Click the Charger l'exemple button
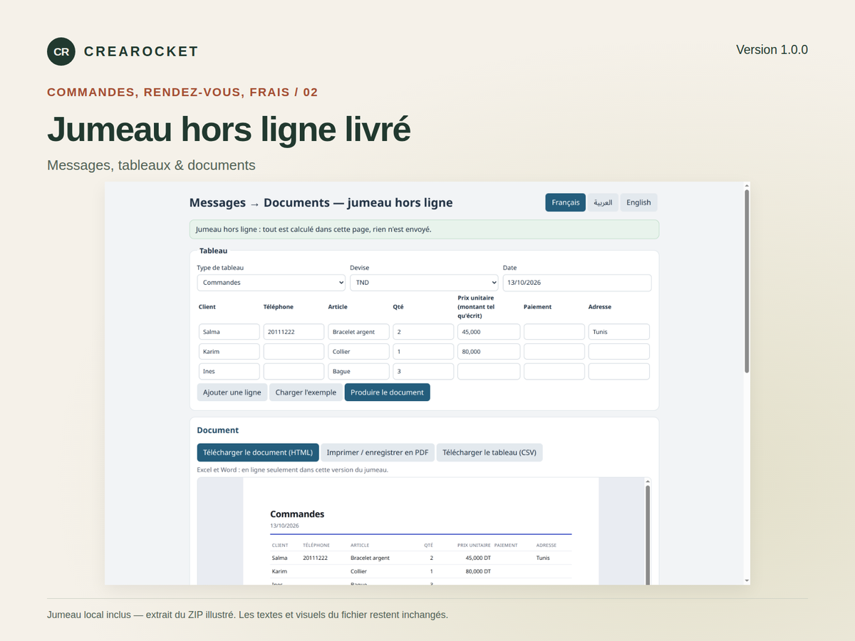 coord(306,392)
